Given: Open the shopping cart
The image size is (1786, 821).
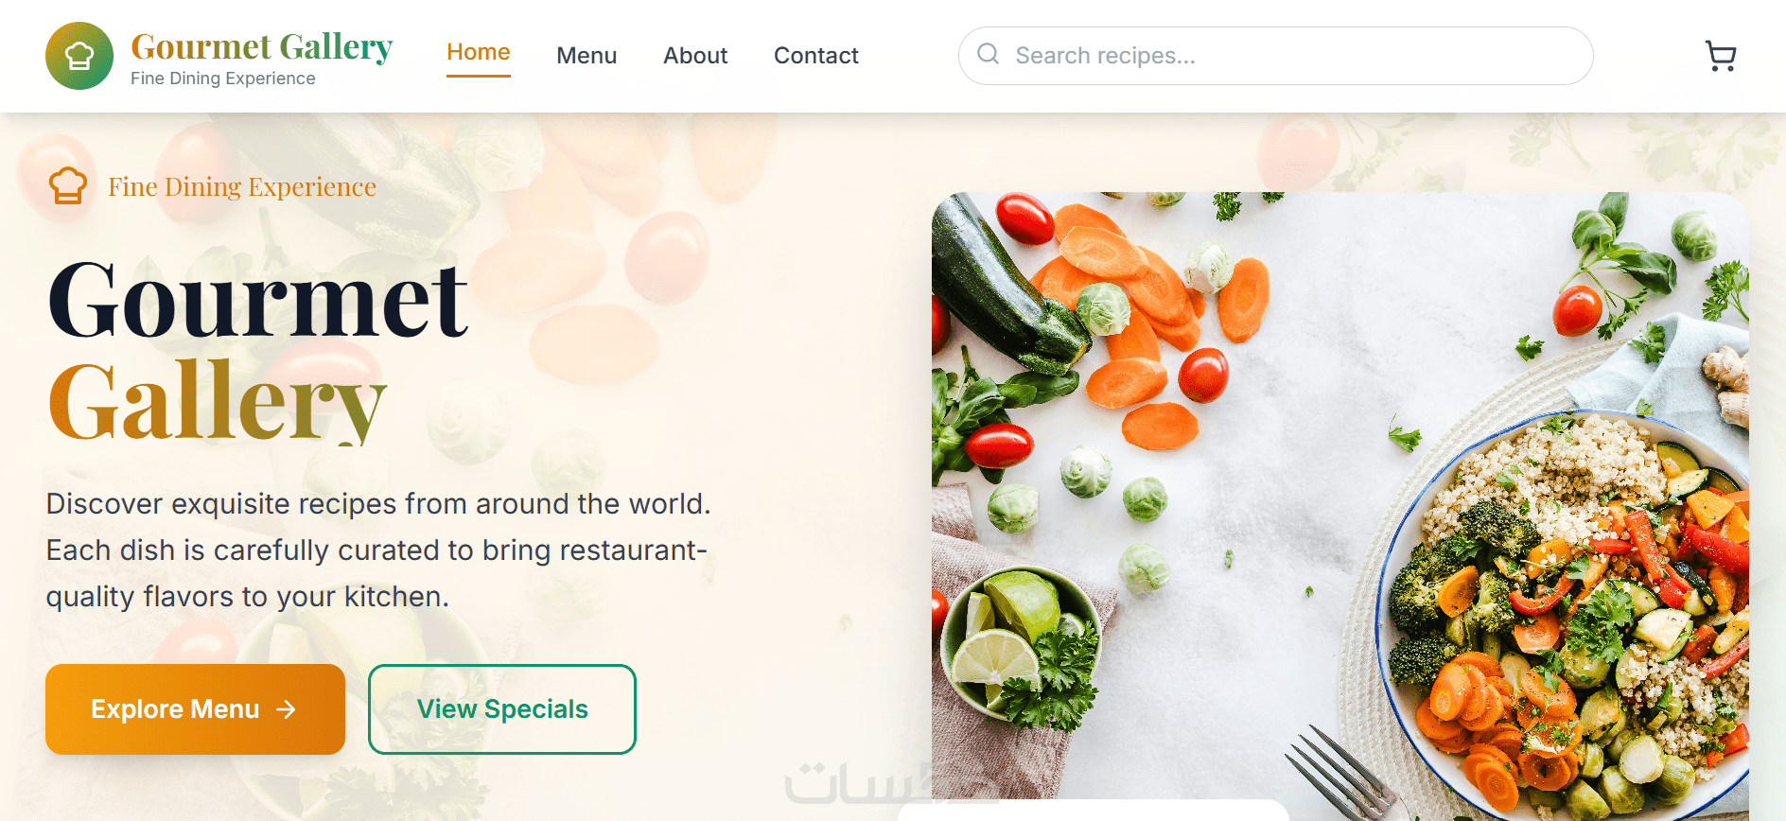Looking at the screenshot, I should pos(1720,56).
